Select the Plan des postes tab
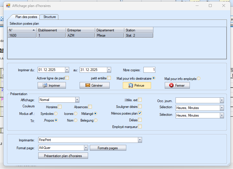 (26, 17)
